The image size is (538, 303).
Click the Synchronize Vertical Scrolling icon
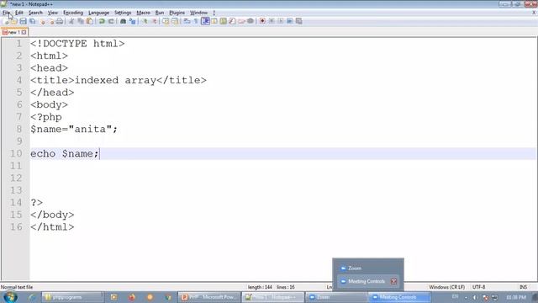[166, 21]
